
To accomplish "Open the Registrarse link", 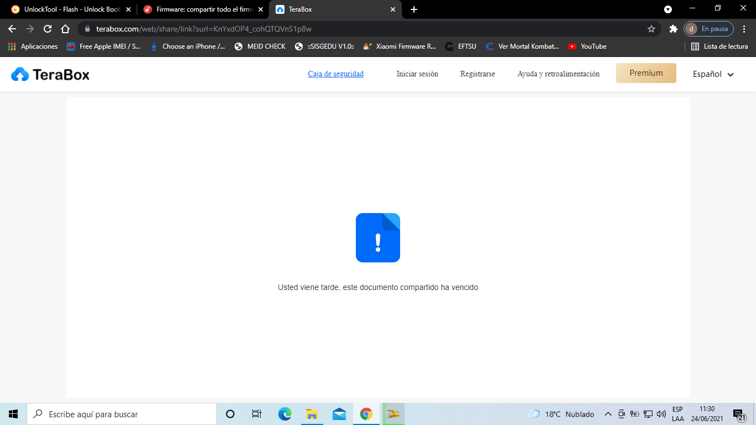I will (478, 74).
